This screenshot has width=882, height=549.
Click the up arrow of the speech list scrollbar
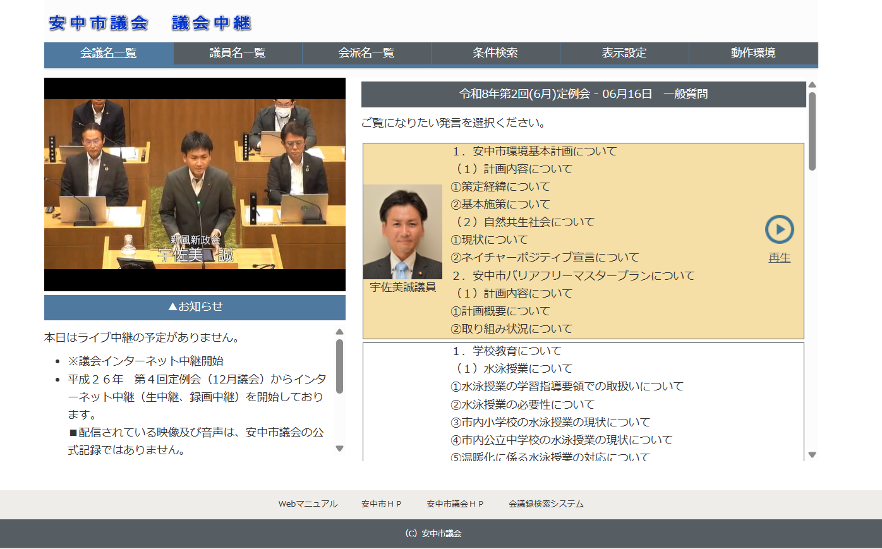point(813,85)
